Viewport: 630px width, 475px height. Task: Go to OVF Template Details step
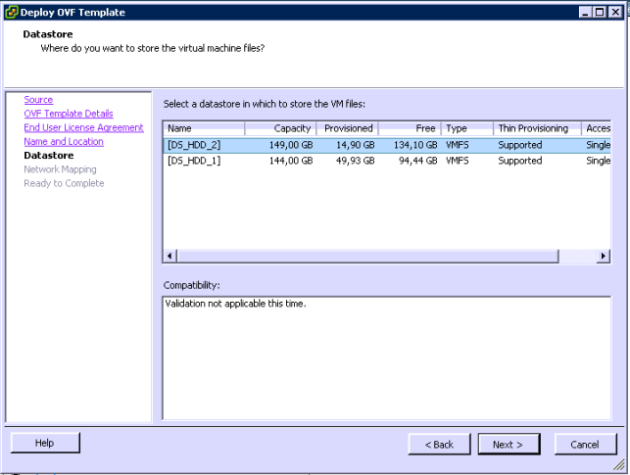point(69,114)
